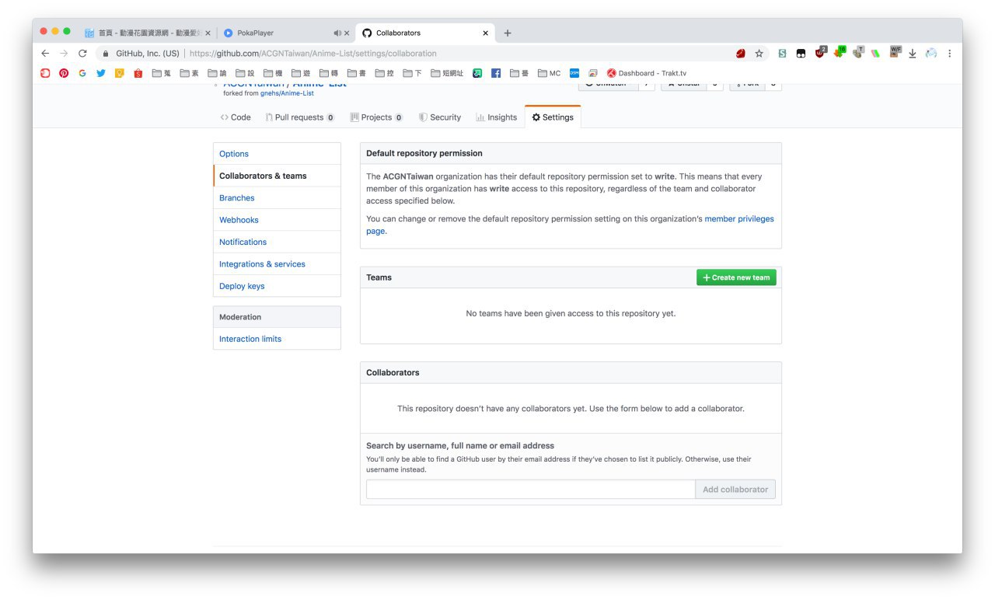Open the Security tab
This screenshot has width=995, height=600.
(x=440, y=117)
